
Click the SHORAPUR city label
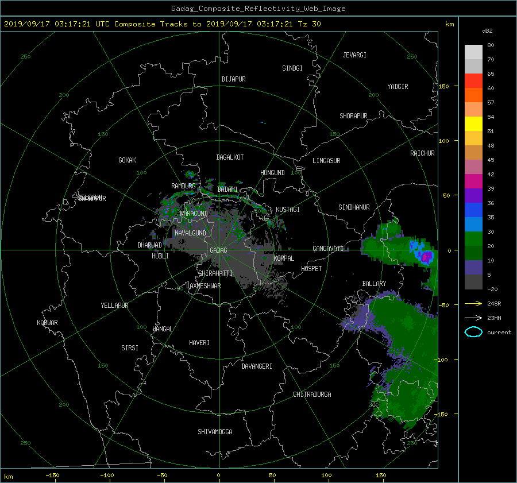(x=353, y=116)
